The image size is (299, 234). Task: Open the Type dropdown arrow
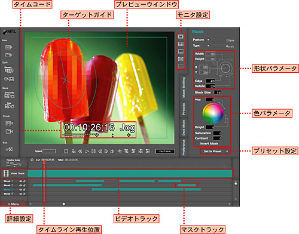pos(208,45)
